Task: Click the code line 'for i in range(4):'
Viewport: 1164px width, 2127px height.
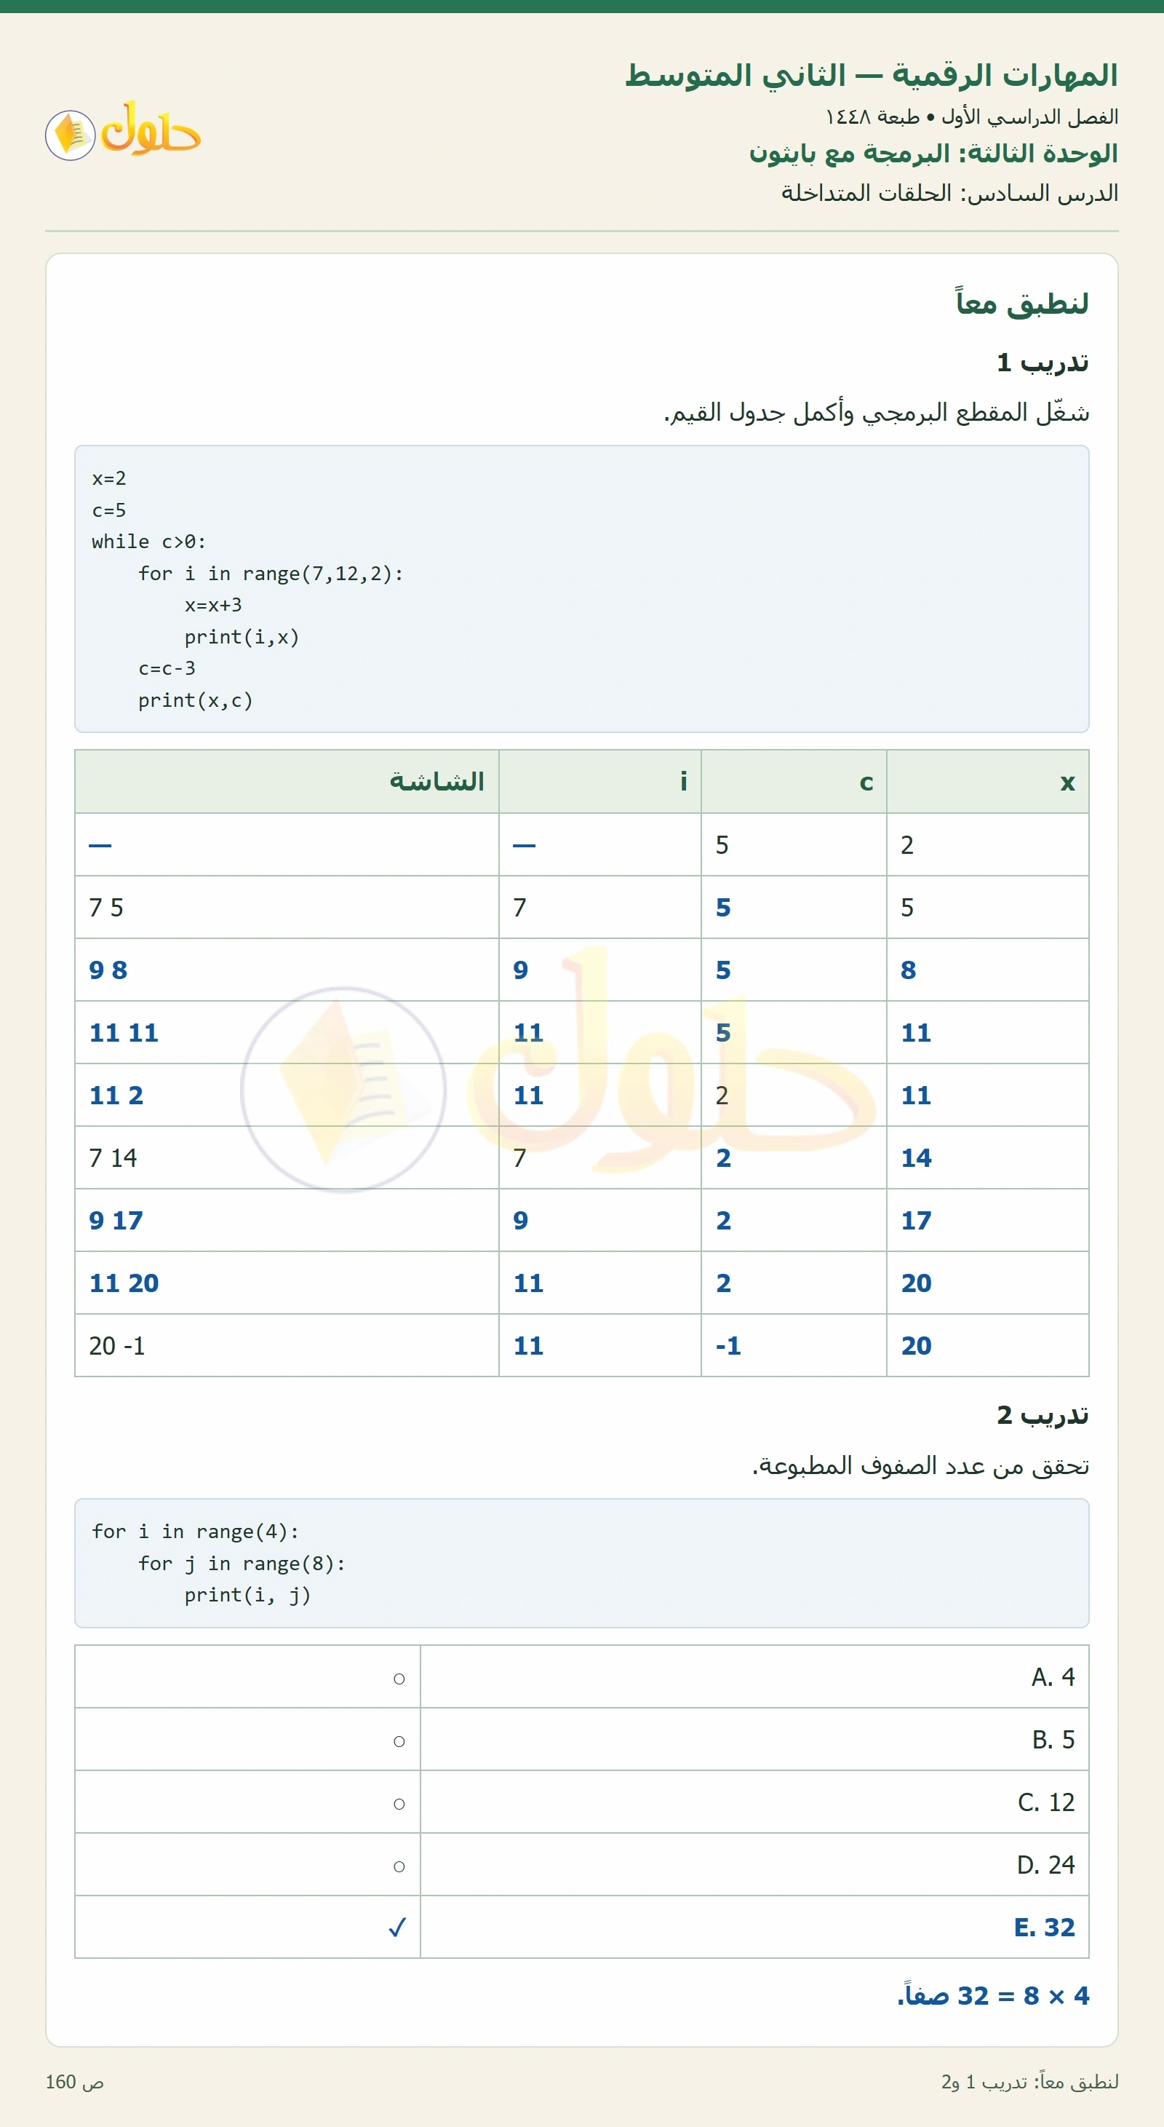Action: point(196,1532)
